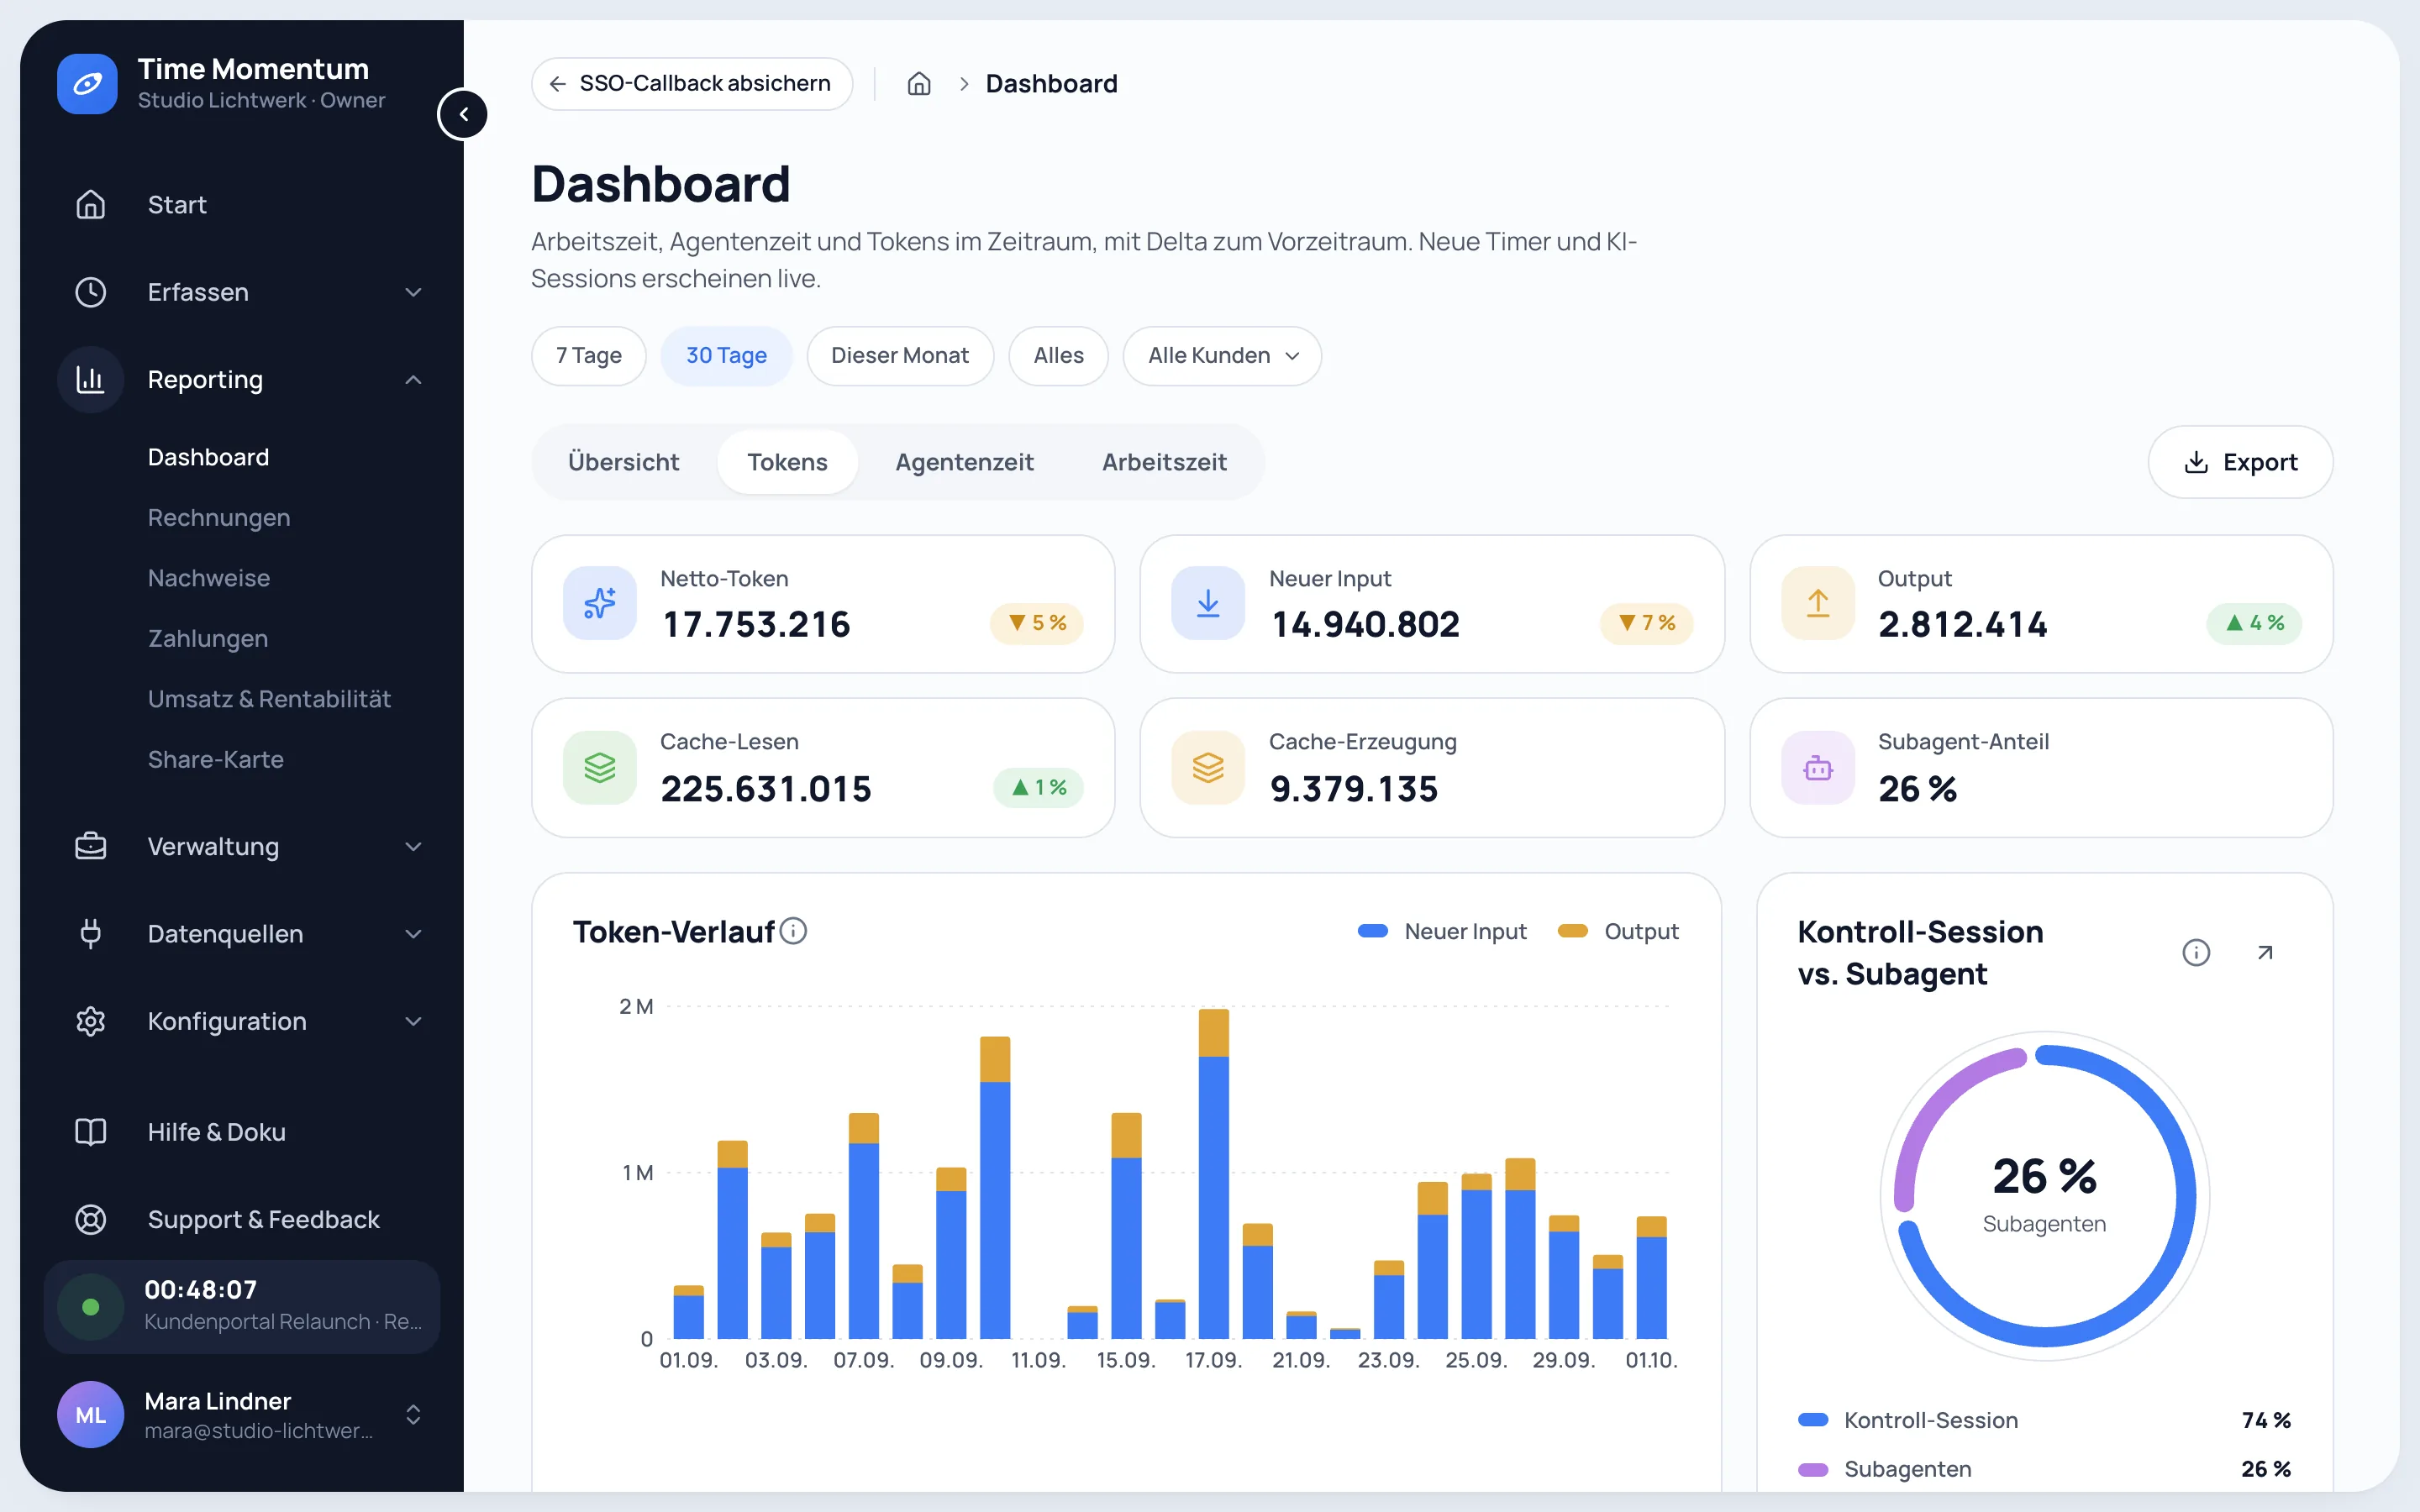Open the Alle Kunden dropdown
The width and height of the screenshot is (2420, 1512).
[1222, 355]
